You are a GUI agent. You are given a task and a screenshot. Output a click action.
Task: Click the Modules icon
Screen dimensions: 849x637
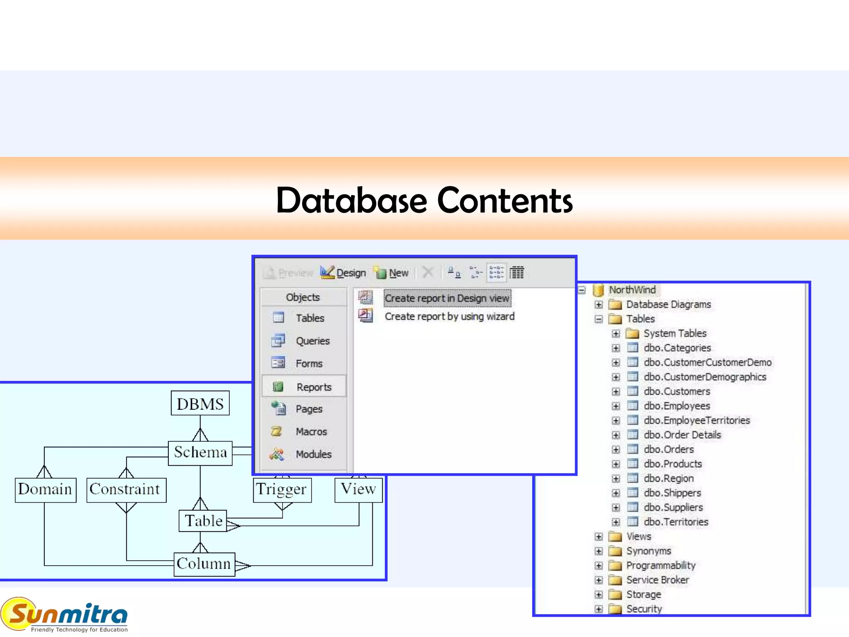(277, 454)
